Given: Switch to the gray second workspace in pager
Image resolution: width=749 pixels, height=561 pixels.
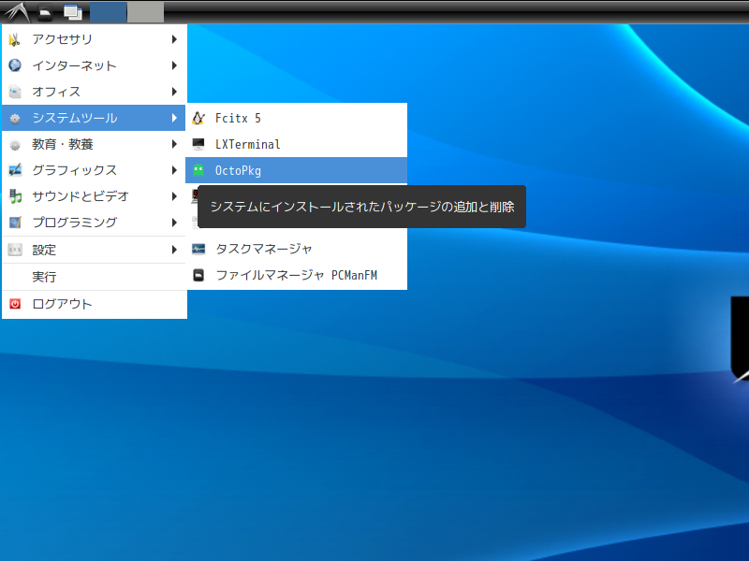Looking at the screenshot, I should [146, 12].
